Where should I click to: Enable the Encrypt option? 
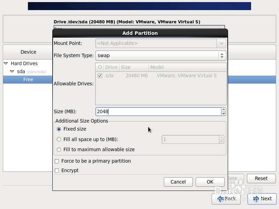pos(57,170)
